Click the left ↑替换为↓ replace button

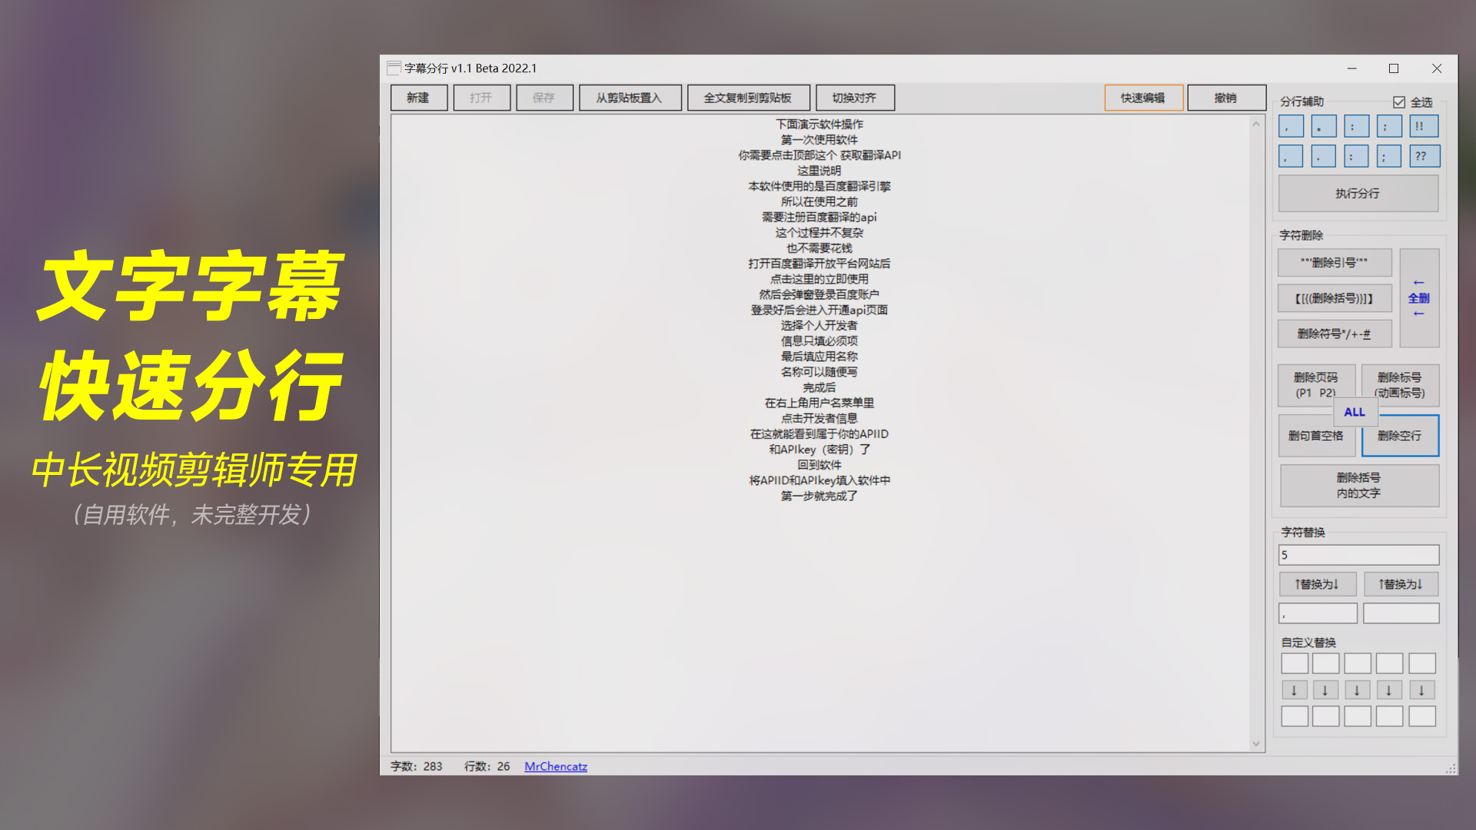(1318, 585)
